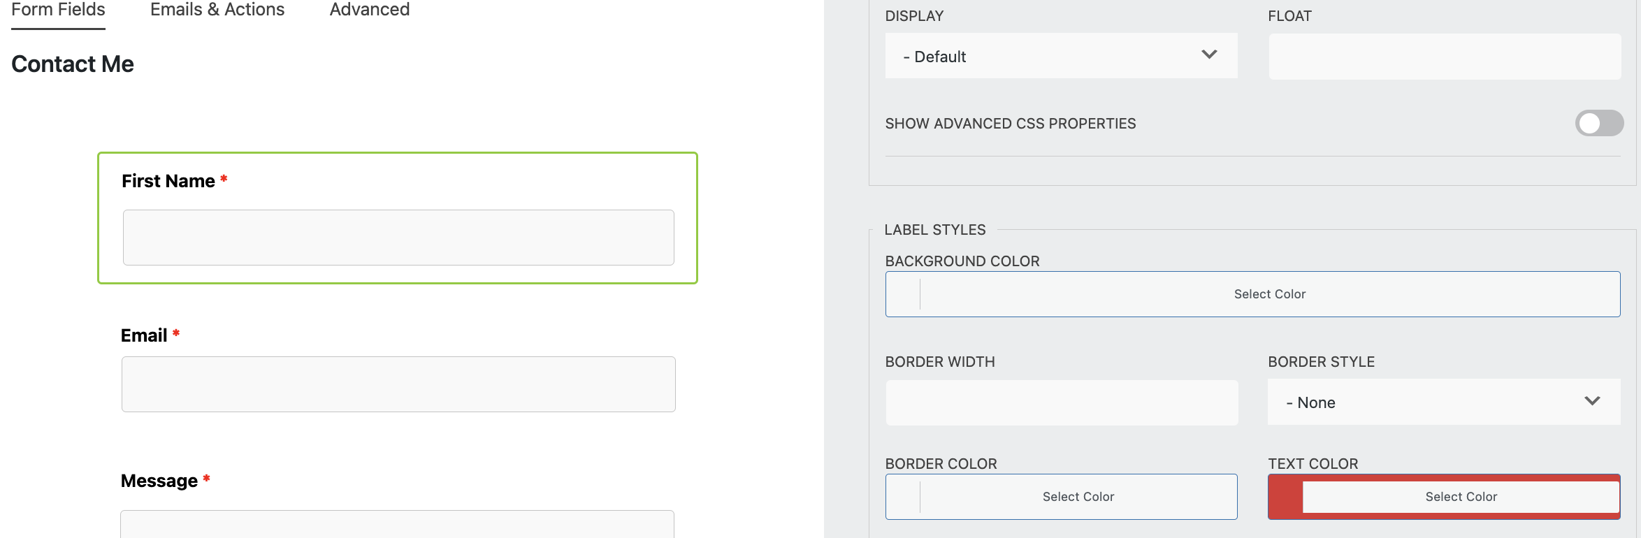Click the Background Color swatch box

coord(902,293)
